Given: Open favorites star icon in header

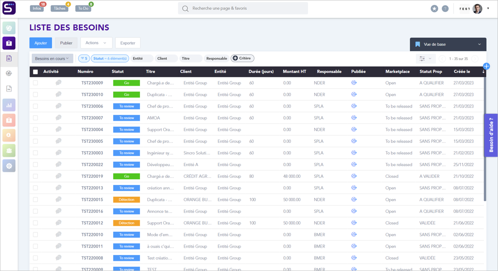Looking at the screenshot, I should (x=434, y=9).
